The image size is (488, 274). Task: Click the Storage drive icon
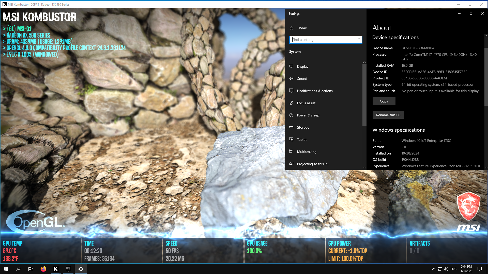[291, 127]
